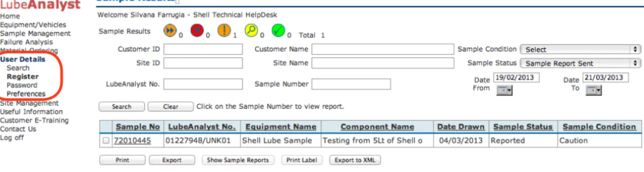Open Contact Us in the sidebar
644x172 pixels.
(x=18, y=129)
